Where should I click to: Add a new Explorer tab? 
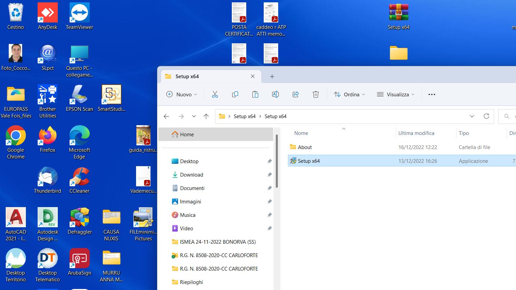pyautogui.click(x=272, y=77)
